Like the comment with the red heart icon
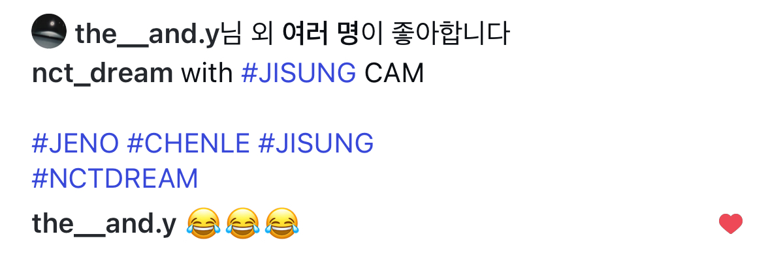770x277 pixels. click(x=730, y=224)
